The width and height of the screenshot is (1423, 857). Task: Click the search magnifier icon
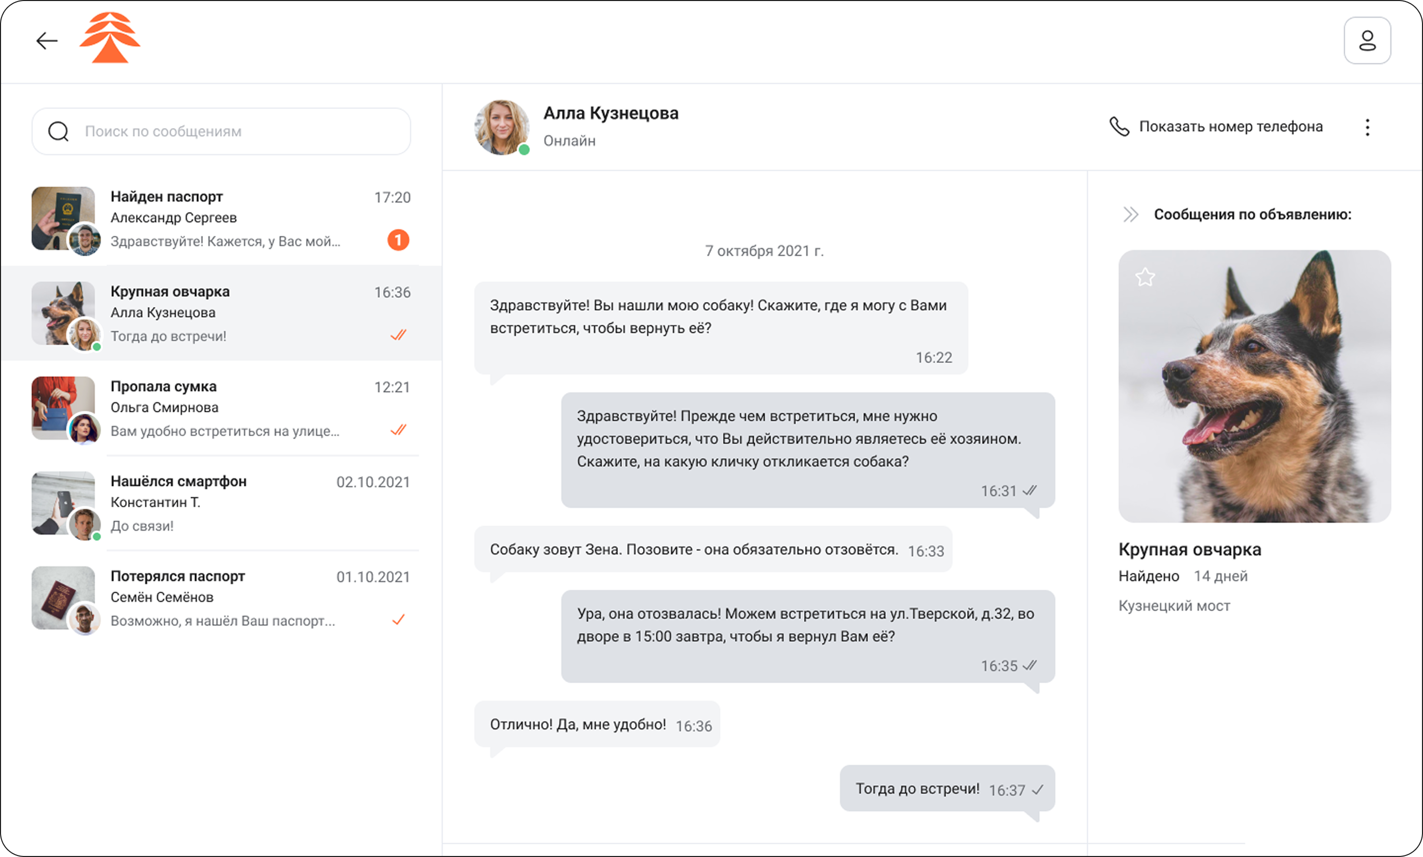(58, 131)
